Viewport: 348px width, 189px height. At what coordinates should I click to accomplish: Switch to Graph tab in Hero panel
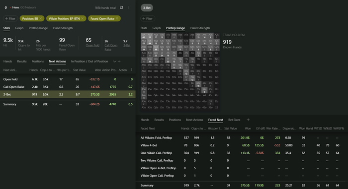point(19,28)
